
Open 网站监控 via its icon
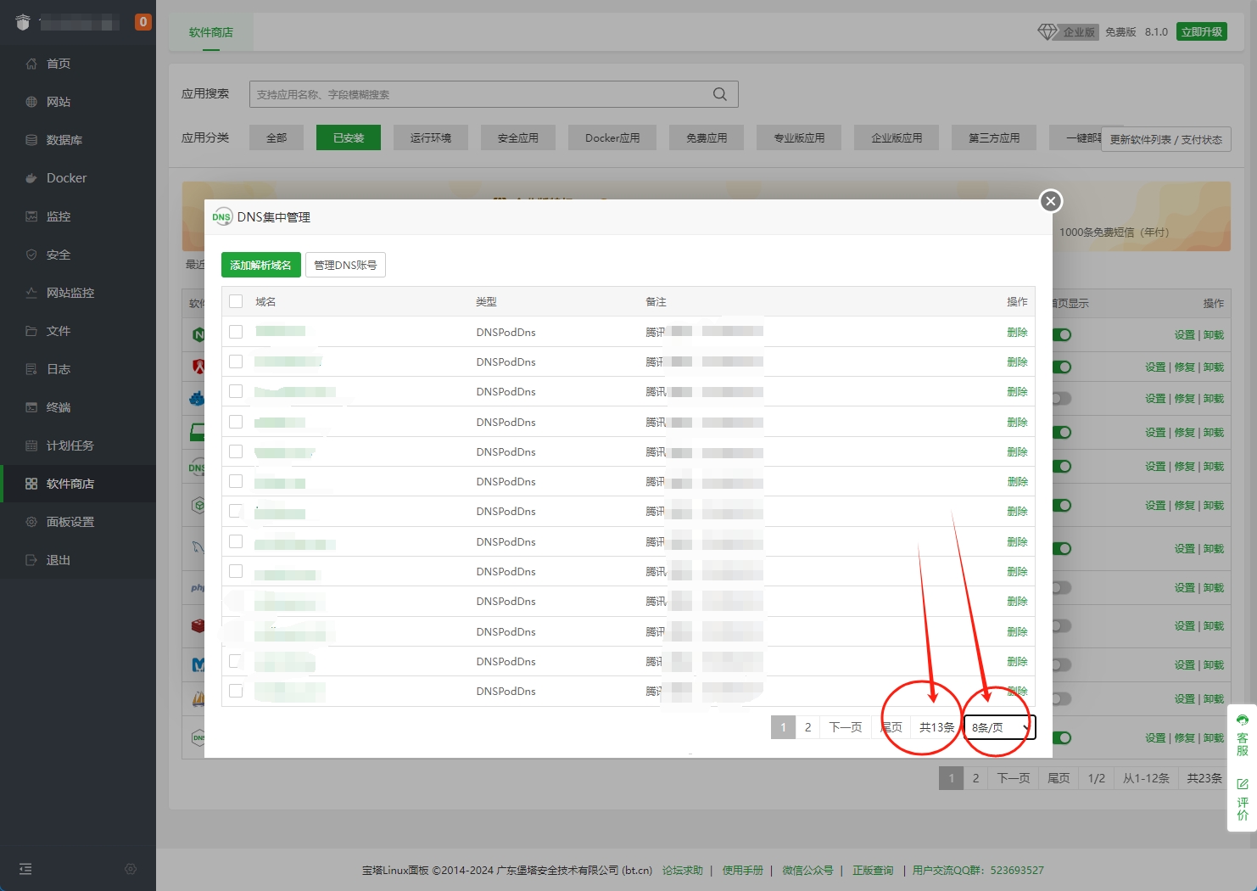coord(31,293)
